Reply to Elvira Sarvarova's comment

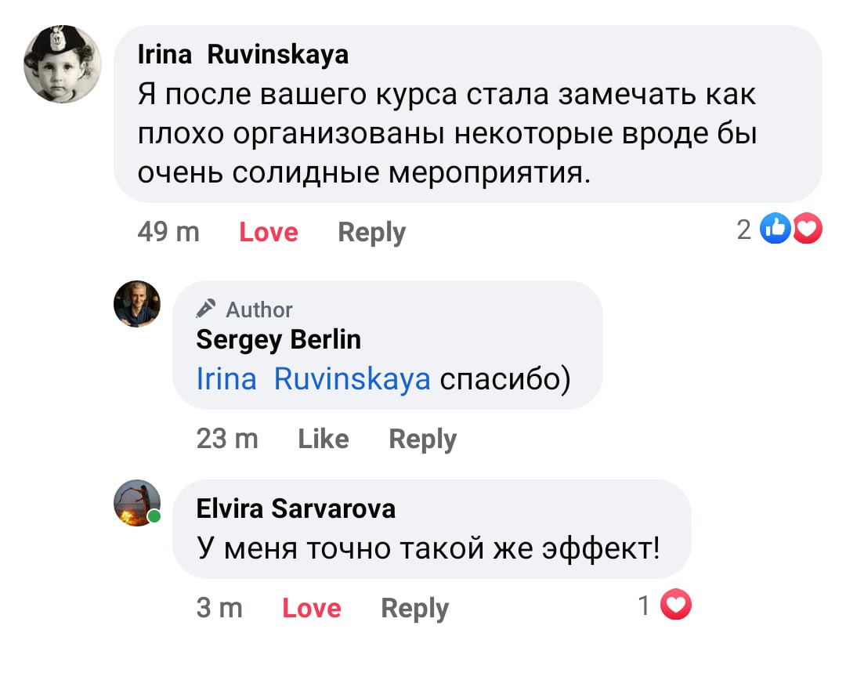pos(414,609)
